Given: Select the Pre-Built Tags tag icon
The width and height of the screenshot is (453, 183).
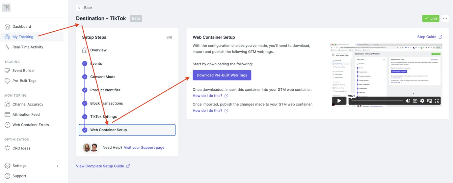Looking at the screenshot, I should [7, 81].
